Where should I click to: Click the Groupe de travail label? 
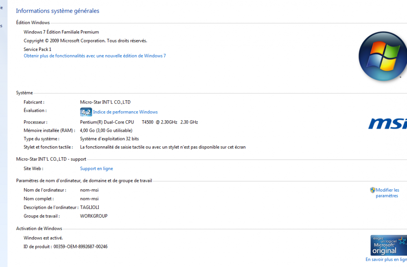click(42, 216)
